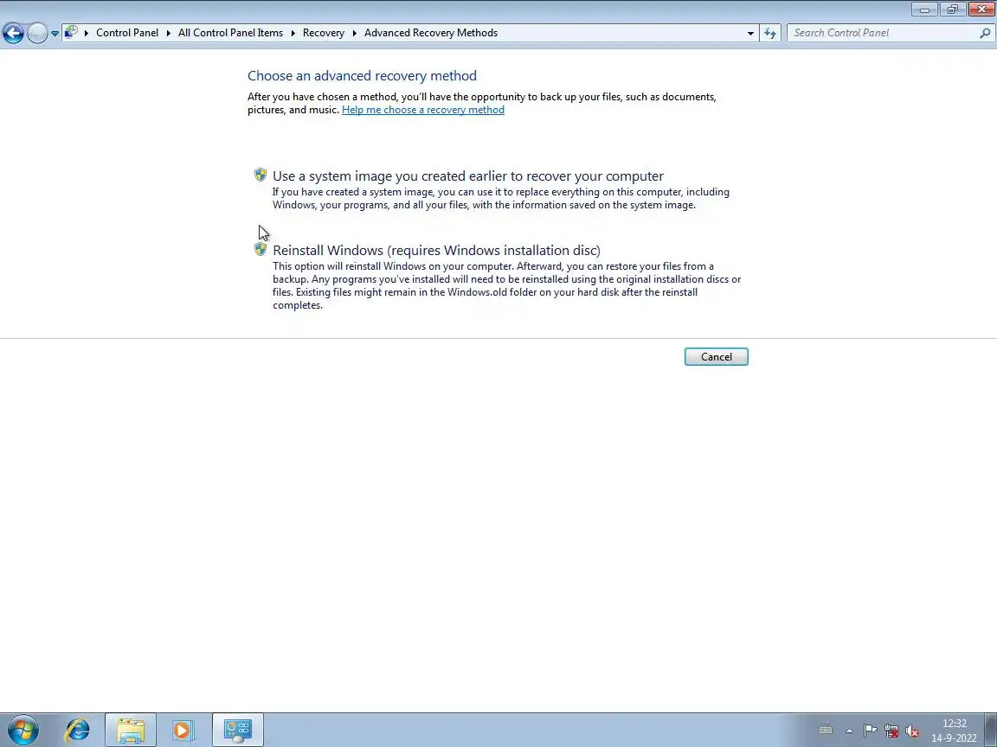
Task: Click the shield icon beside system image option
Action: (261, 175)
